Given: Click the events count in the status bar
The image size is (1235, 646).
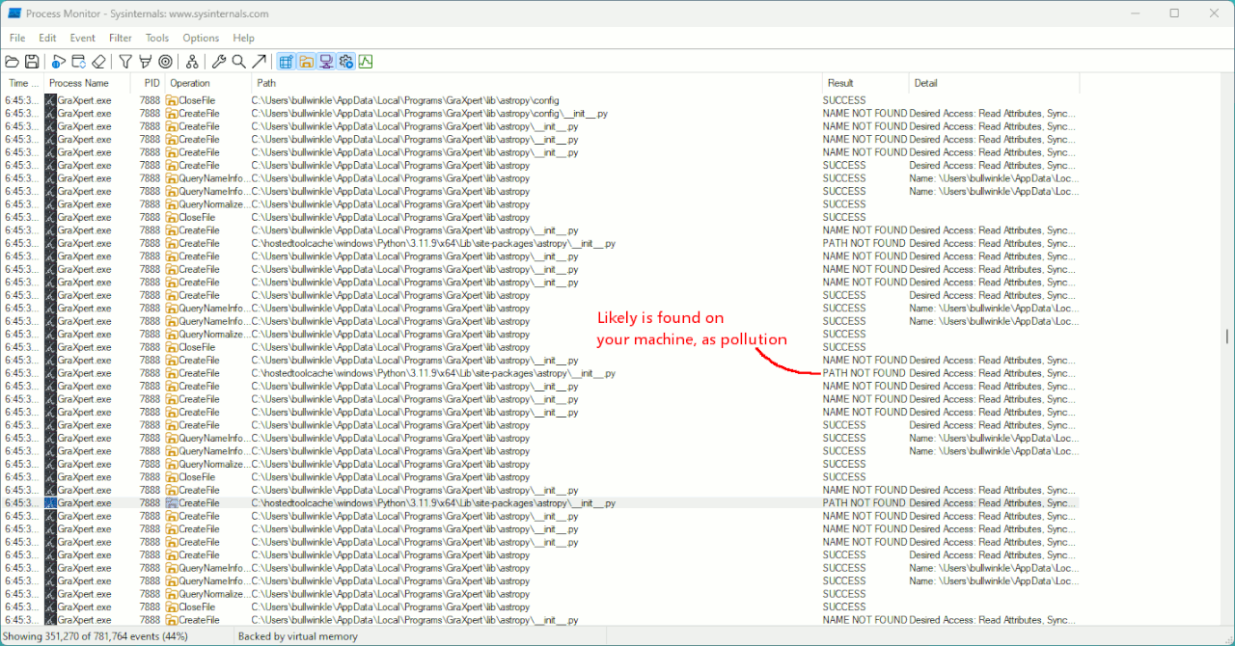Looking at the screenshot, I should pyautogui.click(x=97, y=636).
